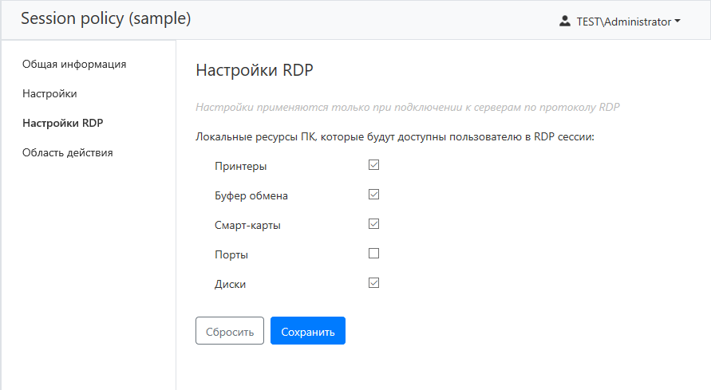Uncheck the Принтеры checkbox
The image size is (711, 390).
[373, 166]
